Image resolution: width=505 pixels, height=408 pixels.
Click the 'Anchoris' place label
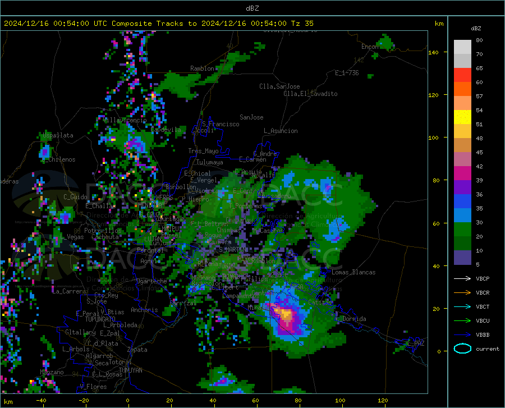point(144,310)
